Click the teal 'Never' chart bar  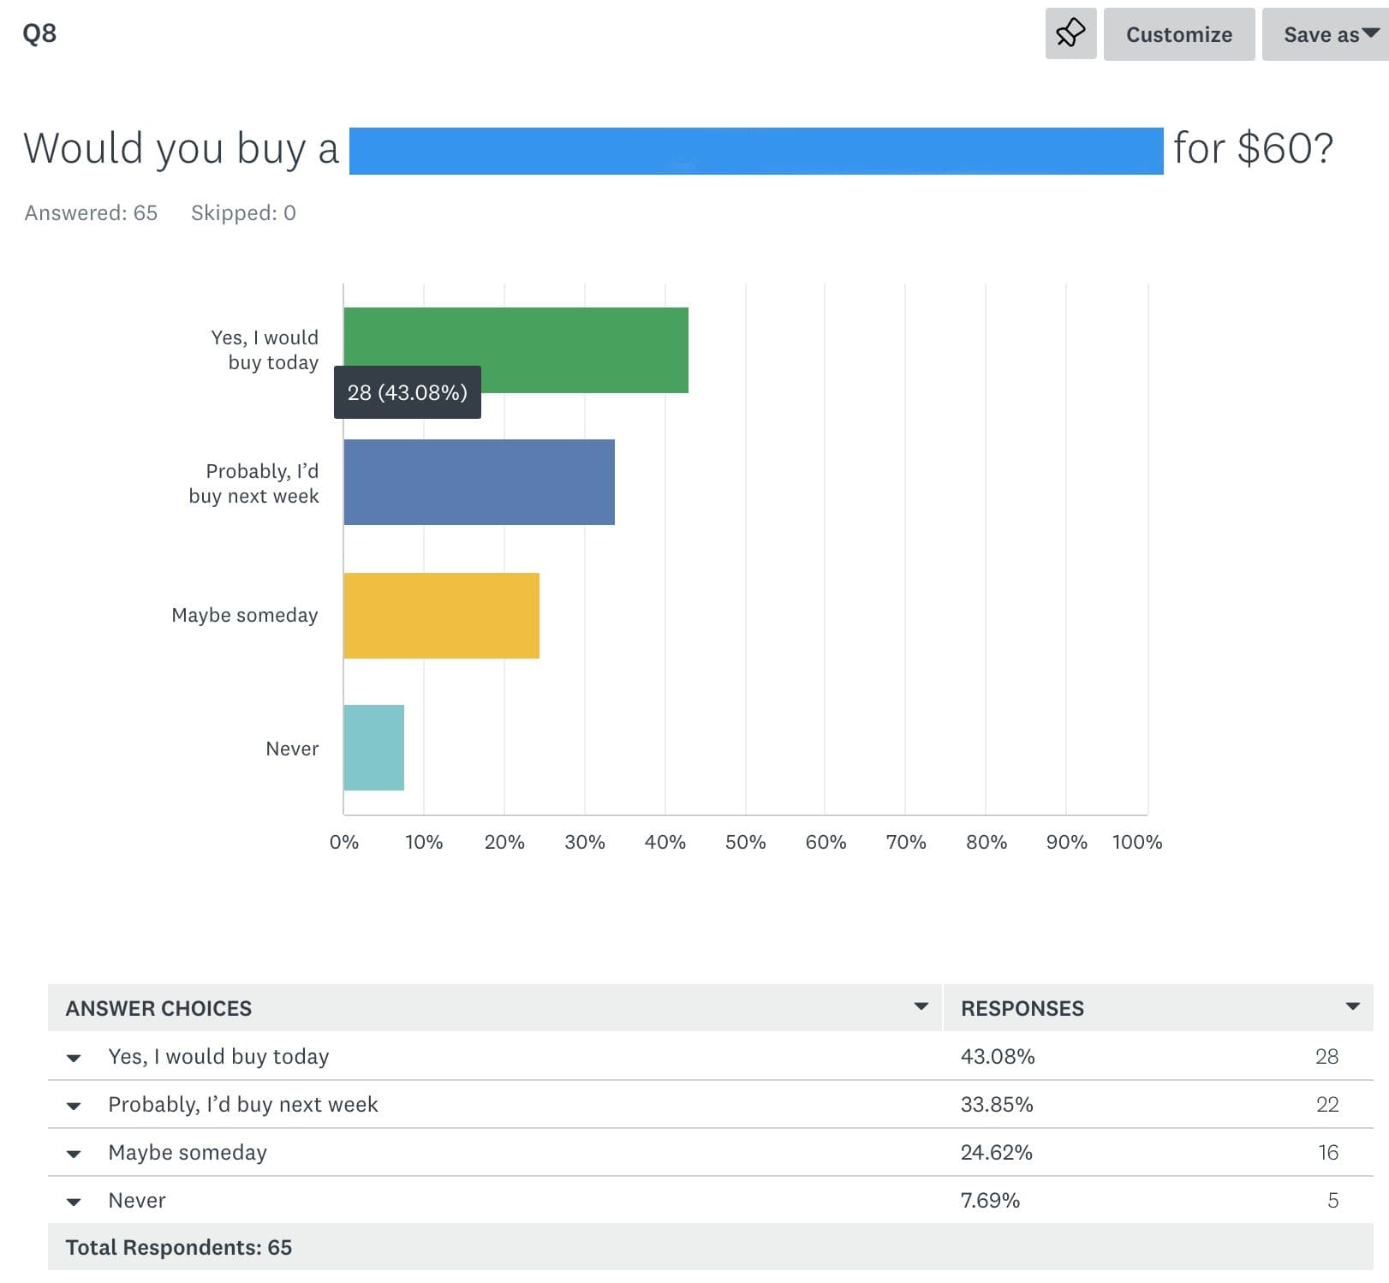(373, 748)
